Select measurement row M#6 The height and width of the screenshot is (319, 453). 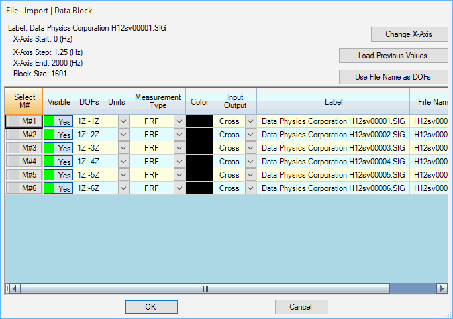click(x=24, y=188)
